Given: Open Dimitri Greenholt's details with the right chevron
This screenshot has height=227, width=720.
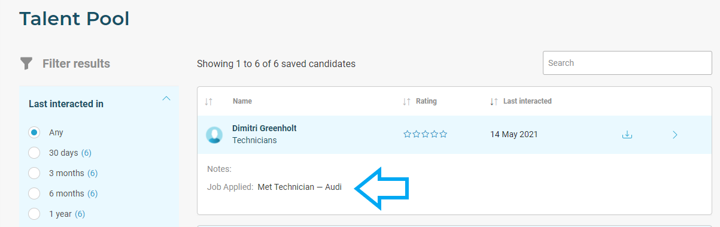Looking at the screenshot, I should pyautogui.click(x=675, y=135).
